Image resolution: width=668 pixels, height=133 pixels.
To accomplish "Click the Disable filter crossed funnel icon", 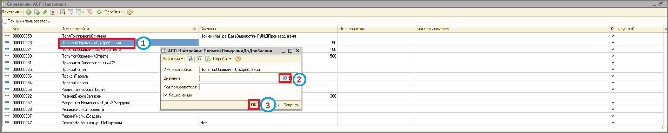I will tap(90, 12).
